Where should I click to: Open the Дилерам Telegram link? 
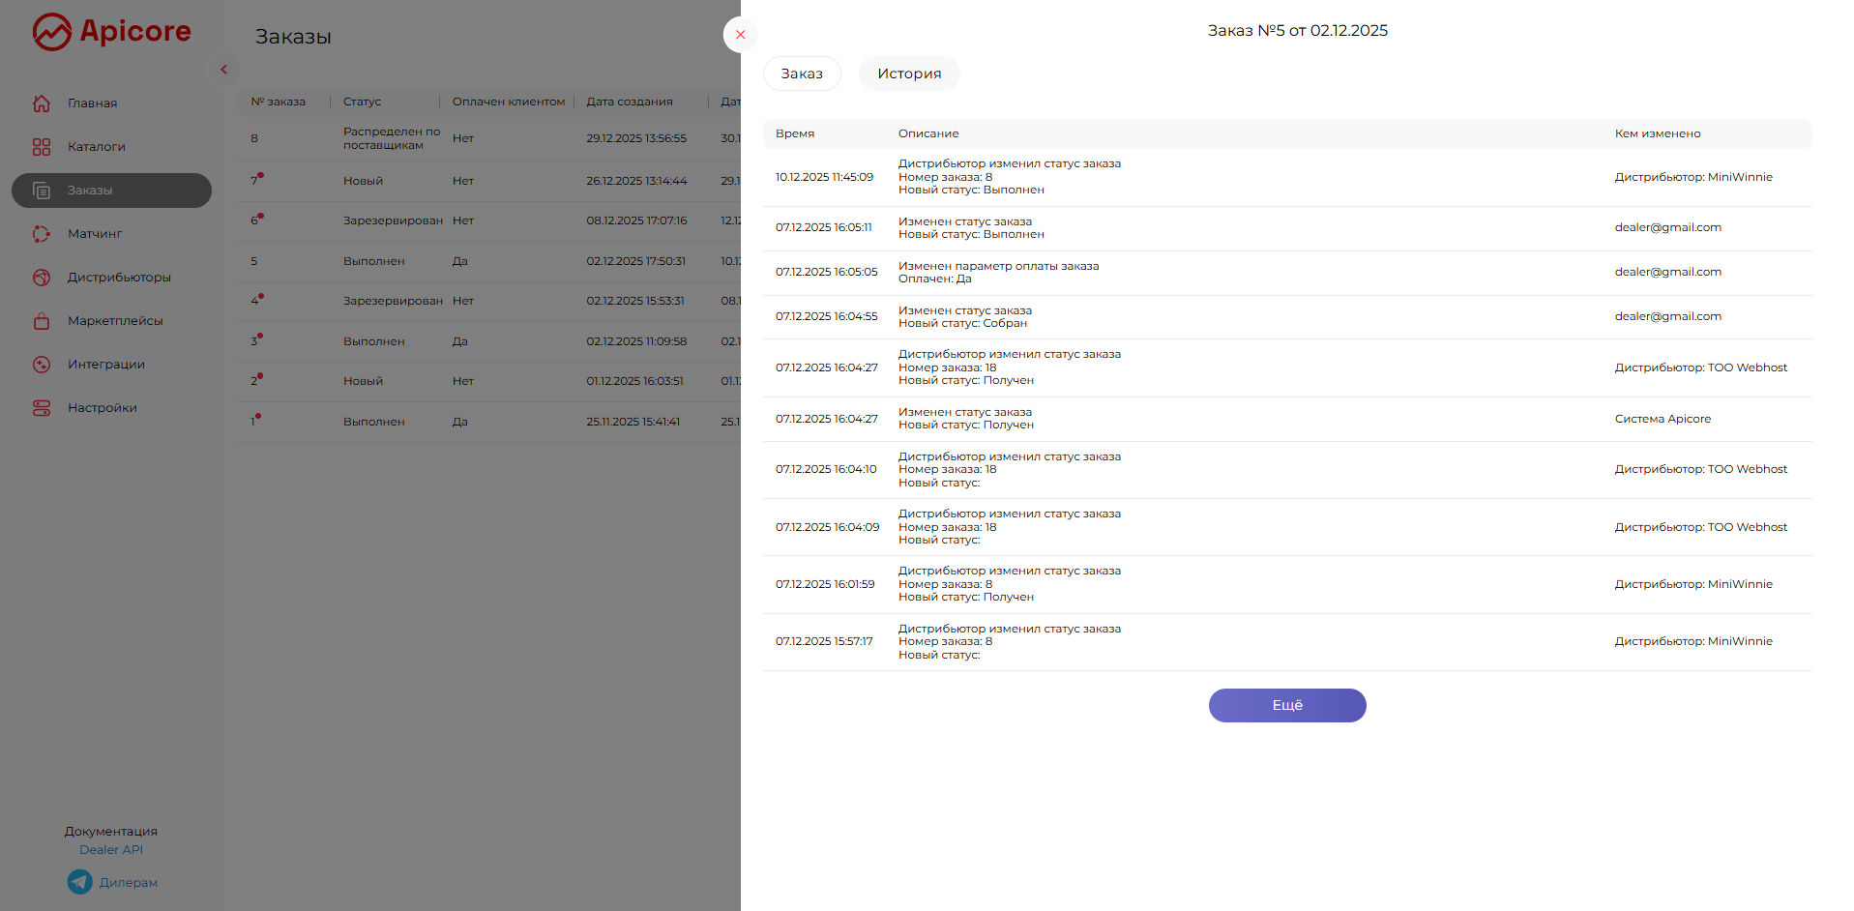(129, 883)
